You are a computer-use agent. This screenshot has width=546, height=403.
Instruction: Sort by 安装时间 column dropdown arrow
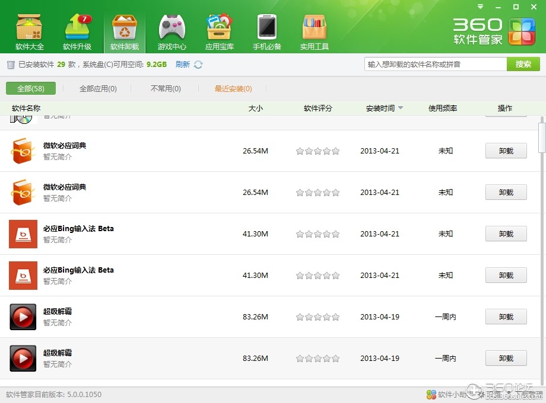click(x=401, y=108)
